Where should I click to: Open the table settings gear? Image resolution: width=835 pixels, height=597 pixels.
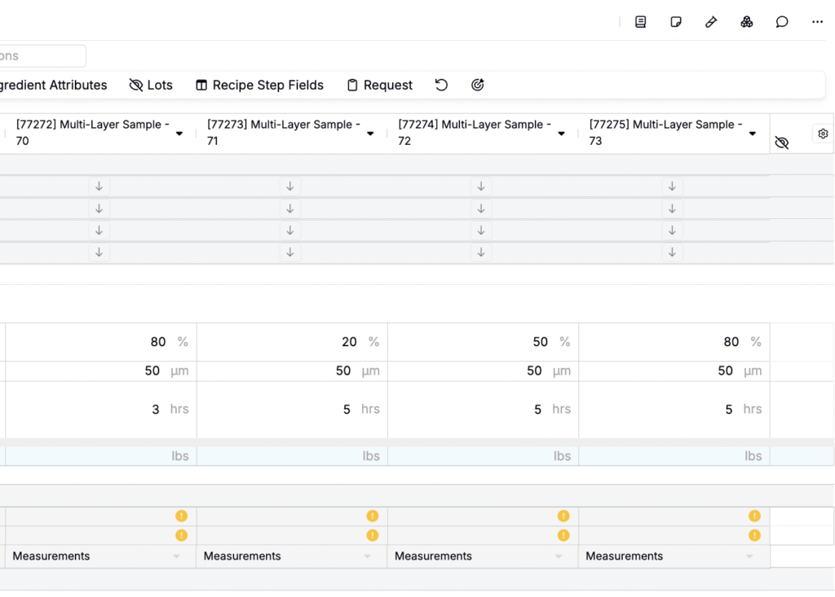coord(823,134)
